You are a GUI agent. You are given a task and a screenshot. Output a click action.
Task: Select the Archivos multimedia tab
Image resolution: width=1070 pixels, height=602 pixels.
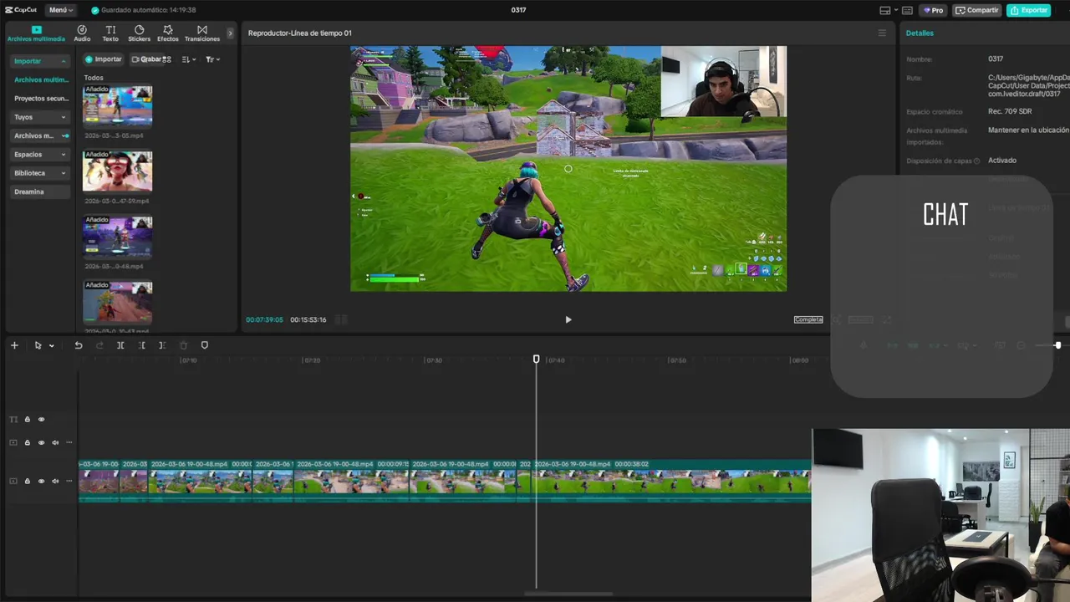tap(36, 33)
